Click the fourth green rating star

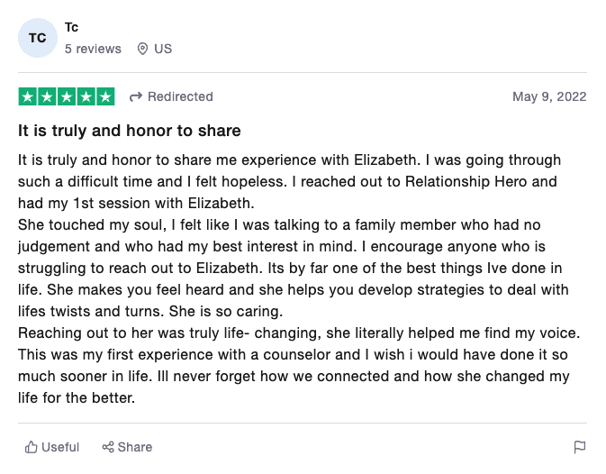[x=86, y=96]
